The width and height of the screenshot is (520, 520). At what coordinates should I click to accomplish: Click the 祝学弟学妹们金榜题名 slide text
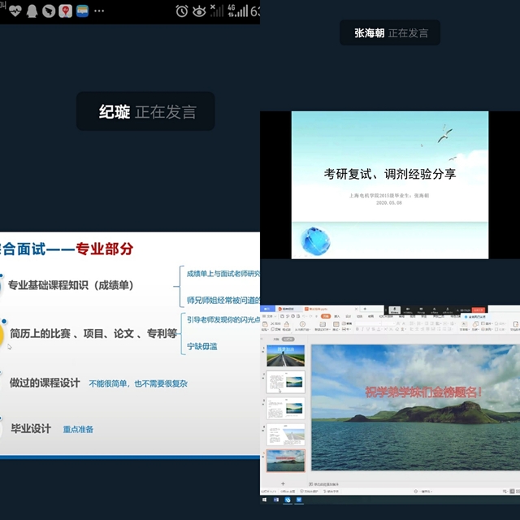422,392
